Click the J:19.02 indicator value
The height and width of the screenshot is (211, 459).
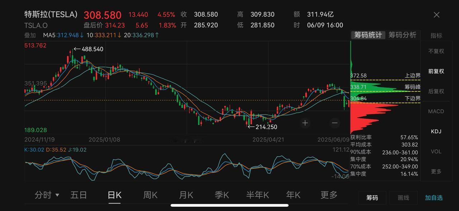pos(77,150)
